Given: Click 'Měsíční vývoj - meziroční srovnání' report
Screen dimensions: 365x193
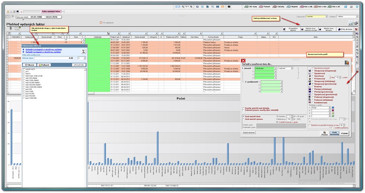Looking at the screenshot, I should pos(309,29).
